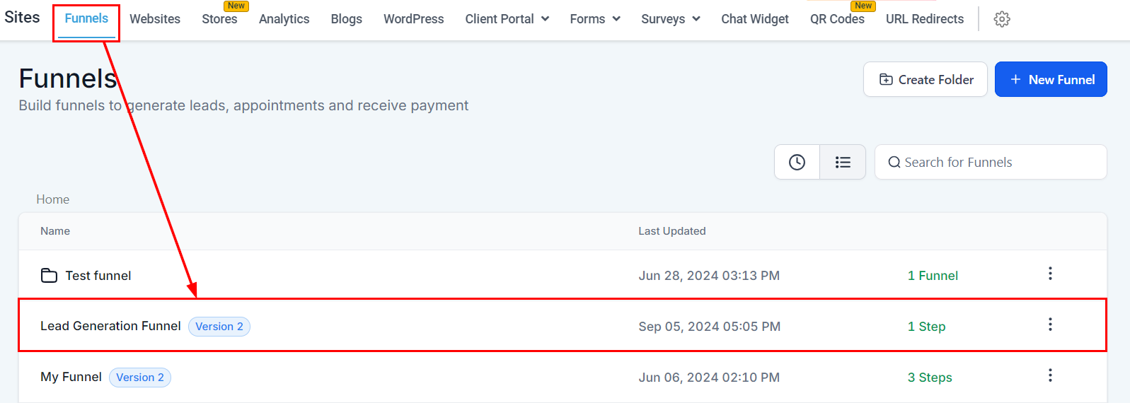Open the My Funnel entry
Image resolution: width=1130 pixels, height=403 pixels.
pyautogui.click(x=71, y=377)
